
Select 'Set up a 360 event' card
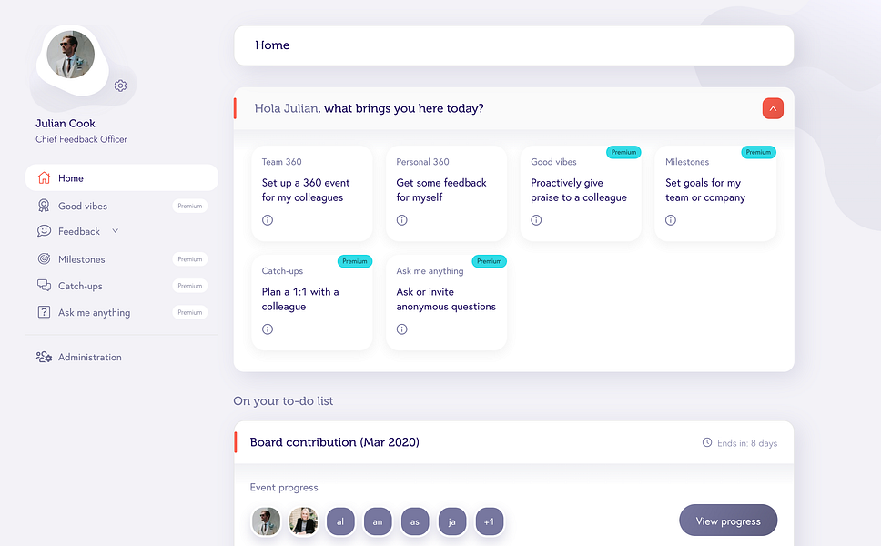point(312,194)
